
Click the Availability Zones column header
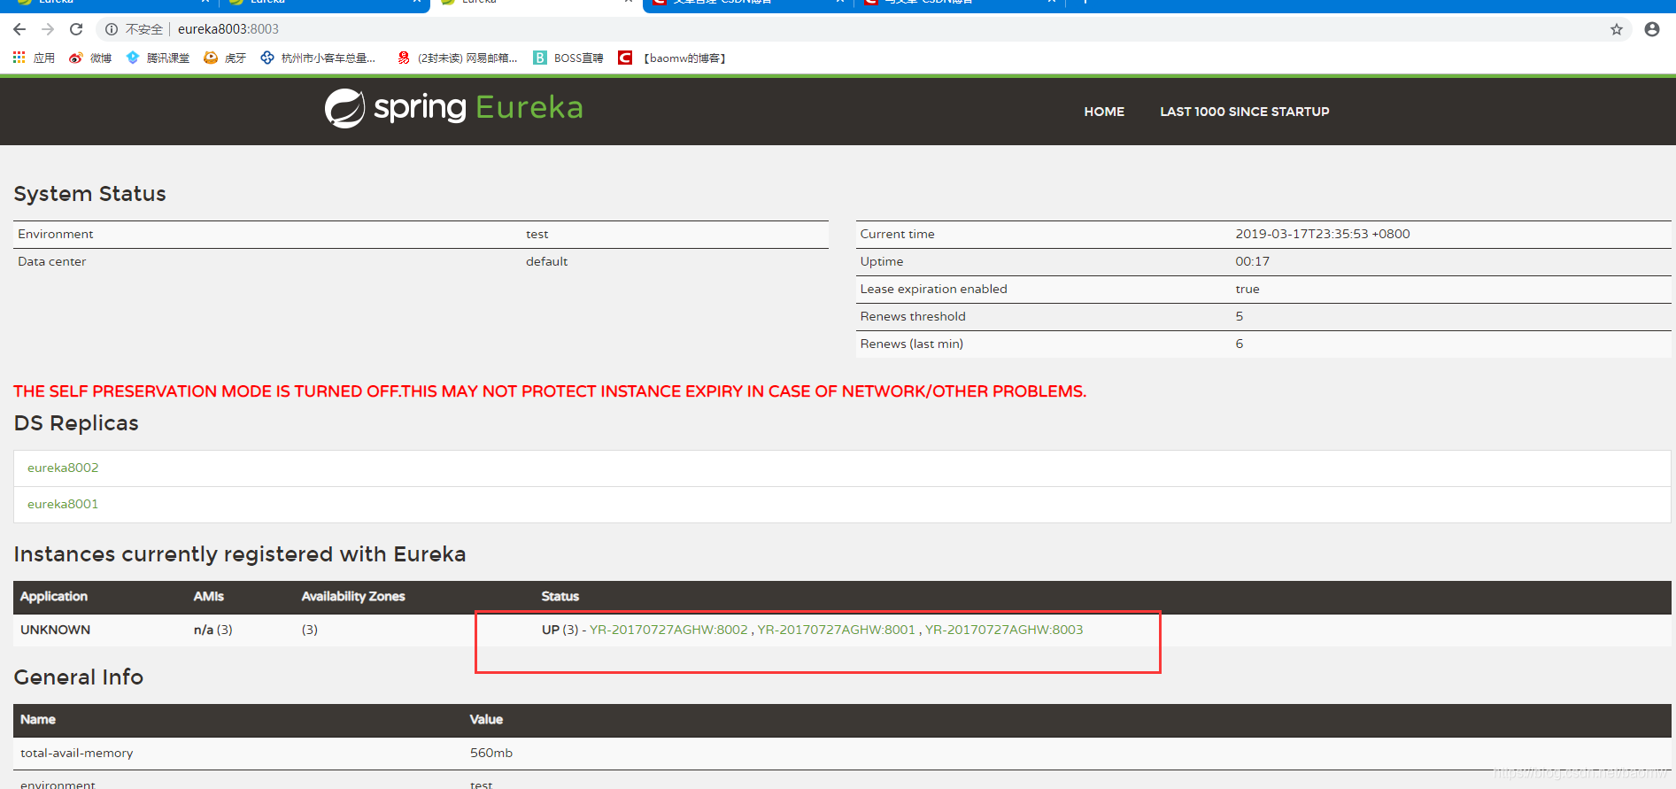353,596
